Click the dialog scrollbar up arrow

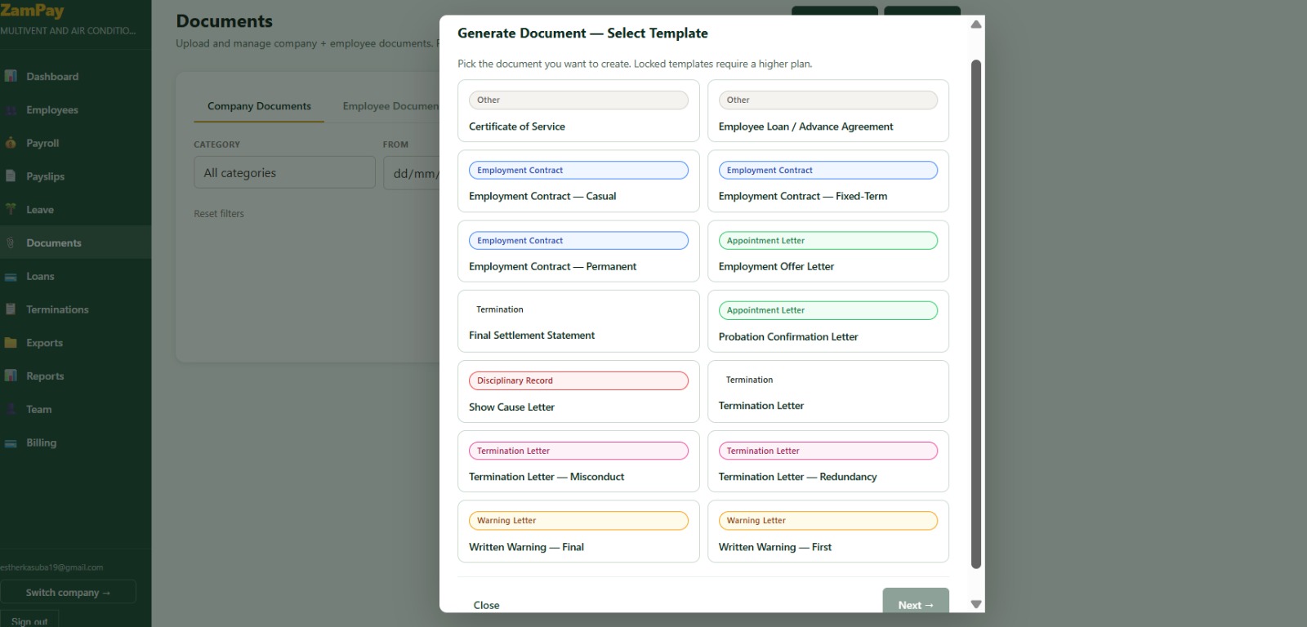(x=975, y=24)
